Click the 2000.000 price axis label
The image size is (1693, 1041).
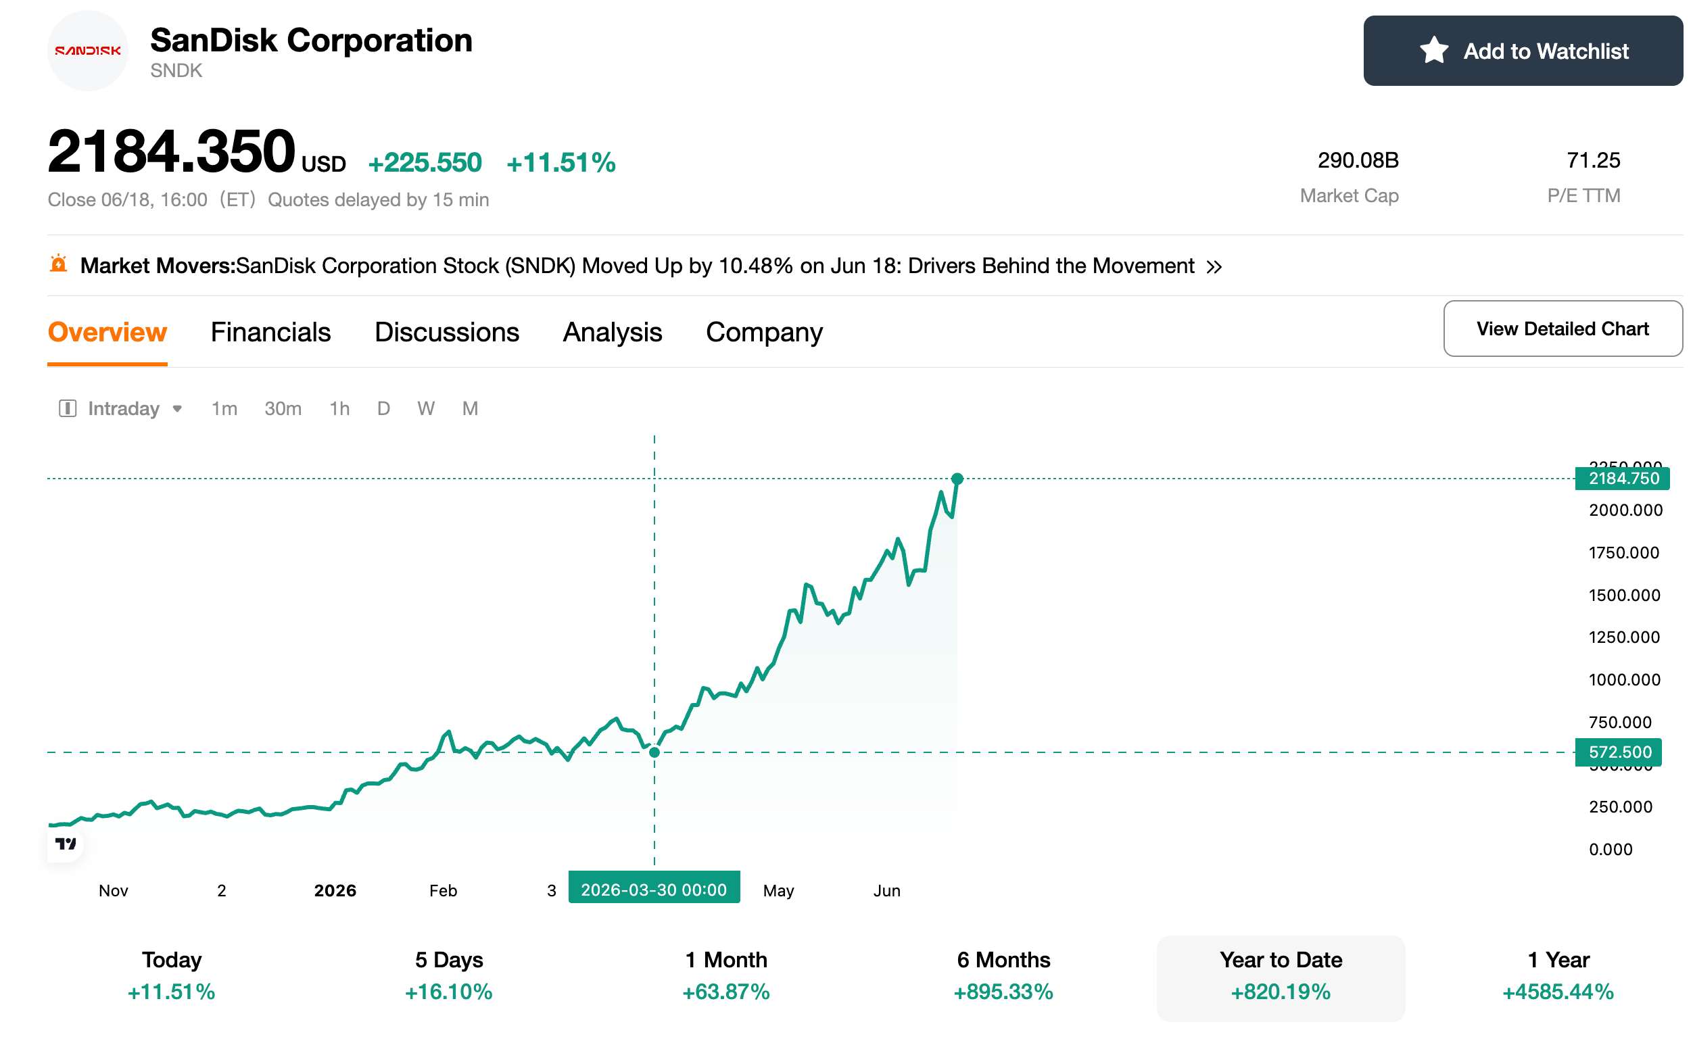[1625, 510]
